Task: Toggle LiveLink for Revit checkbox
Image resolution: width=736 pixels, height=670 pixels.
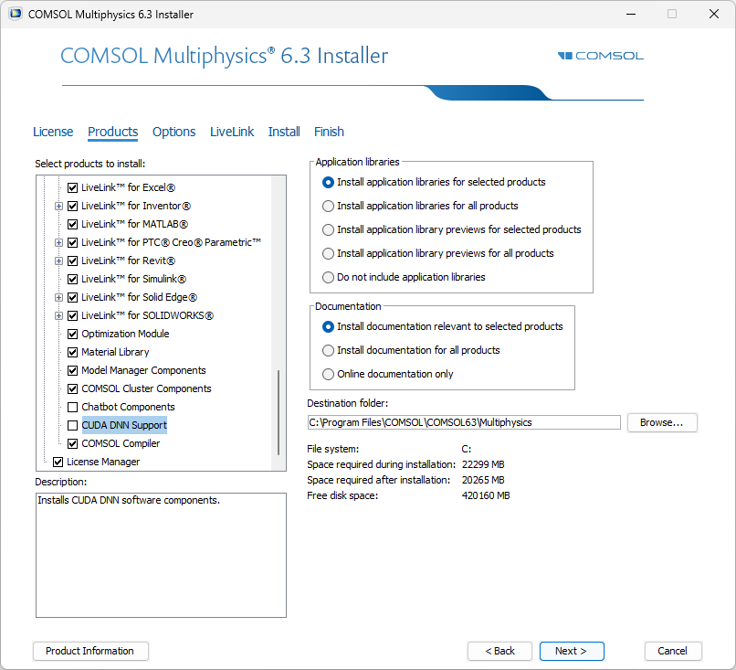Action: [x=72, y=261]
